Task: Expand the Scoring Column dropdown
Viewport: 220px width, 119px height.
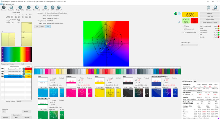Action: 24,101
